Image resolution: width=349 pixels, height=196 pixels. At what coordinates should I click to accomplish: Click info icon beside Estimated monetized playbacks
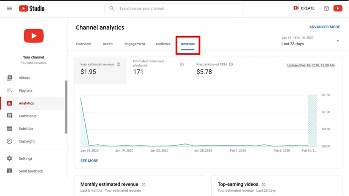point(182,64)
